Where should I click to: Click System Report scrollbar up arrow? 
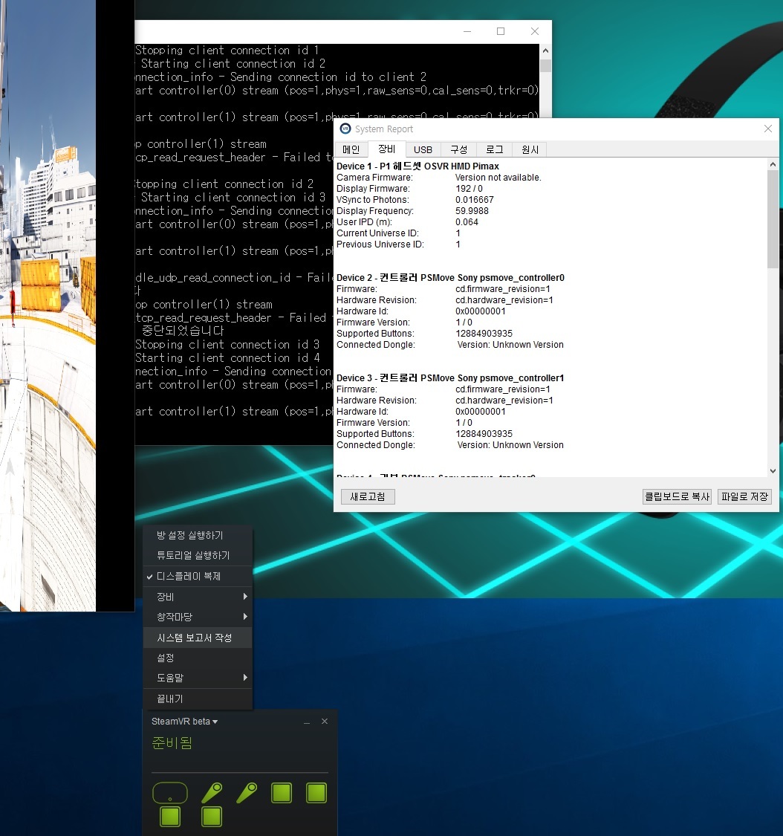coord(773,165)
